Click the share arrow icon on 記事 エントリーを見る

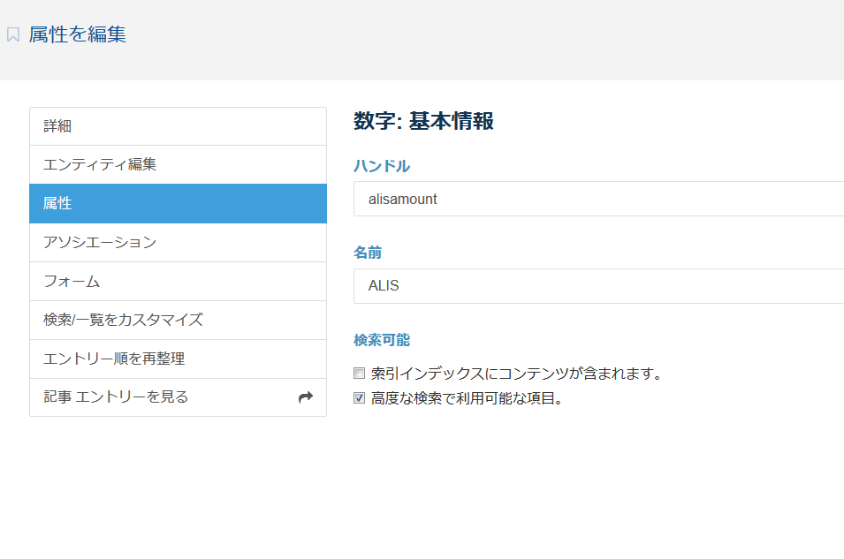click(306, 397)
